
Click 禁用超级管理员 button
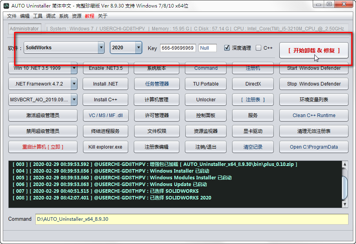point(43,131)
